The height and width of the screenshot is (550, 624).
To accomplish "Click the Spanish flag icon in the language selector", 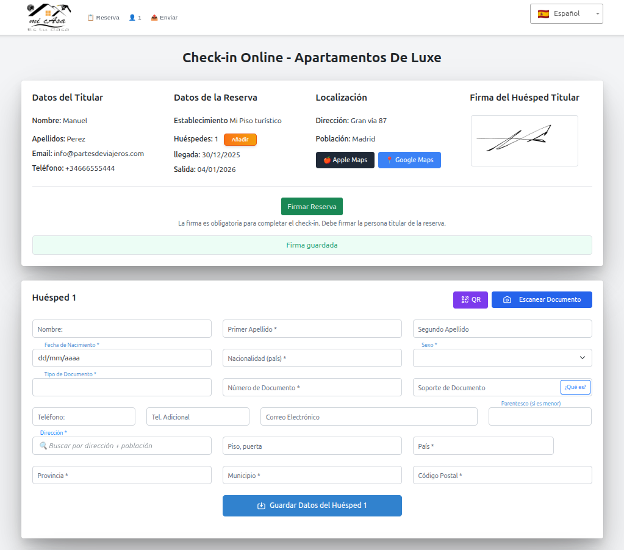I will tap(542, 13).
